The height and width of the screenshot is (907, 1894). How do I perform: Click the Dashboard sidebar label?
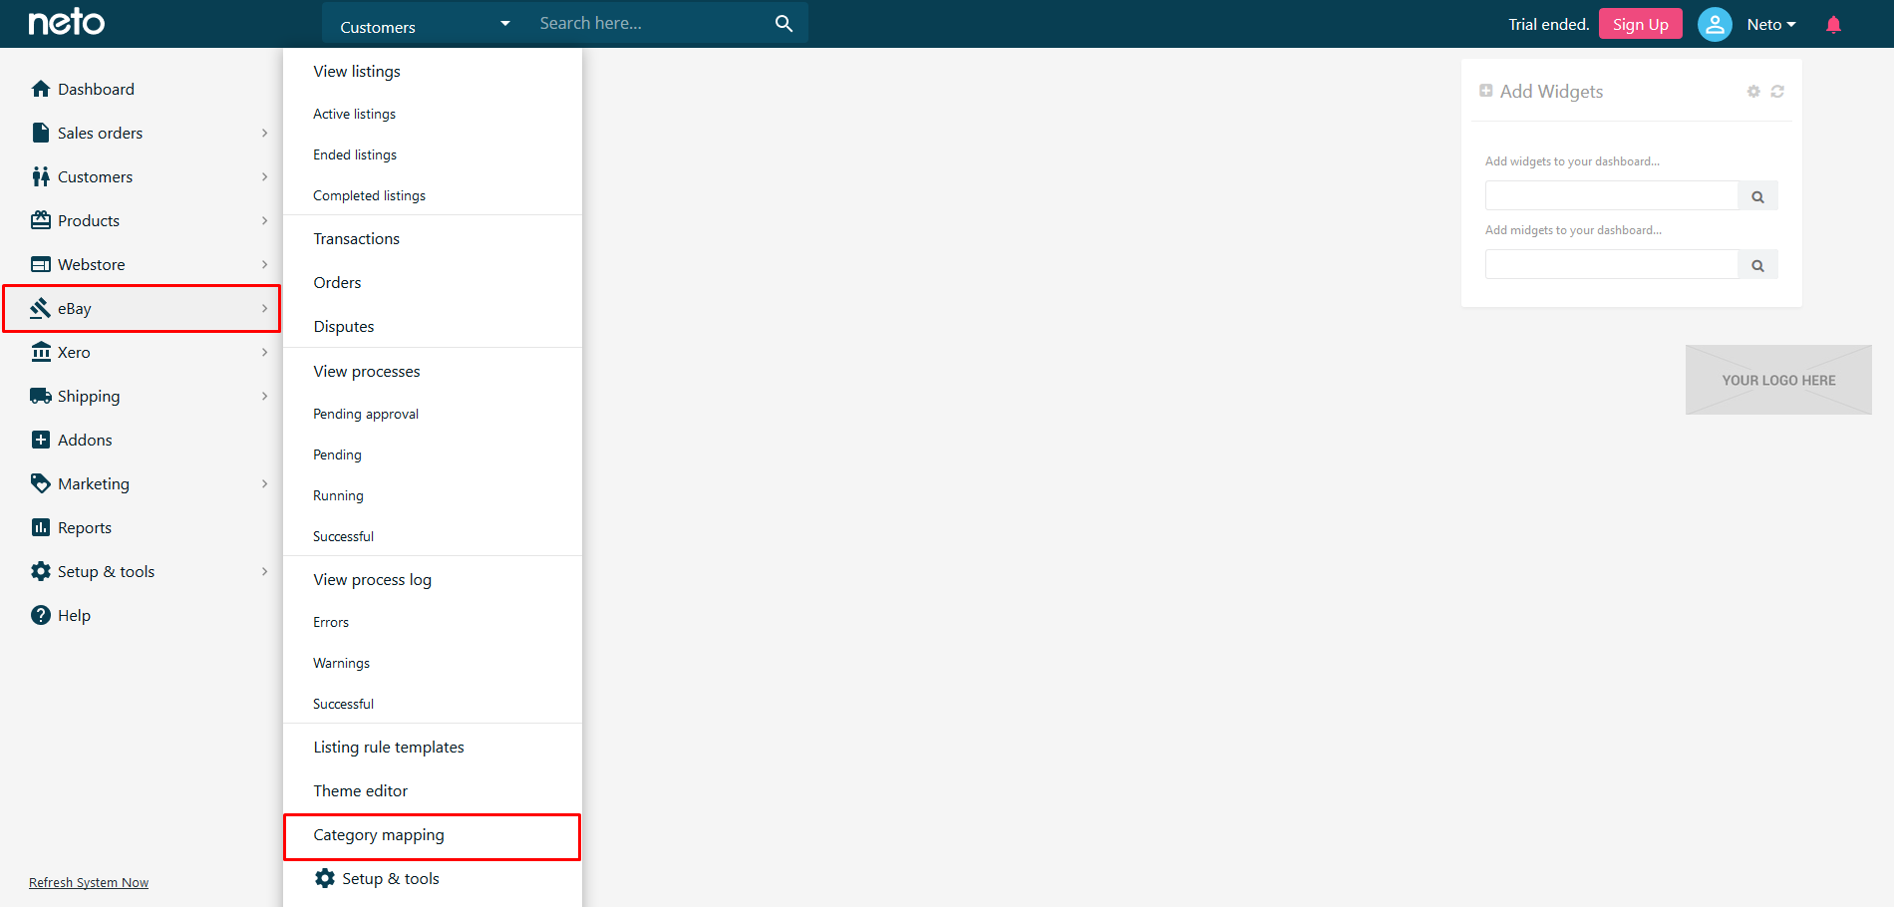coord(96,89)
